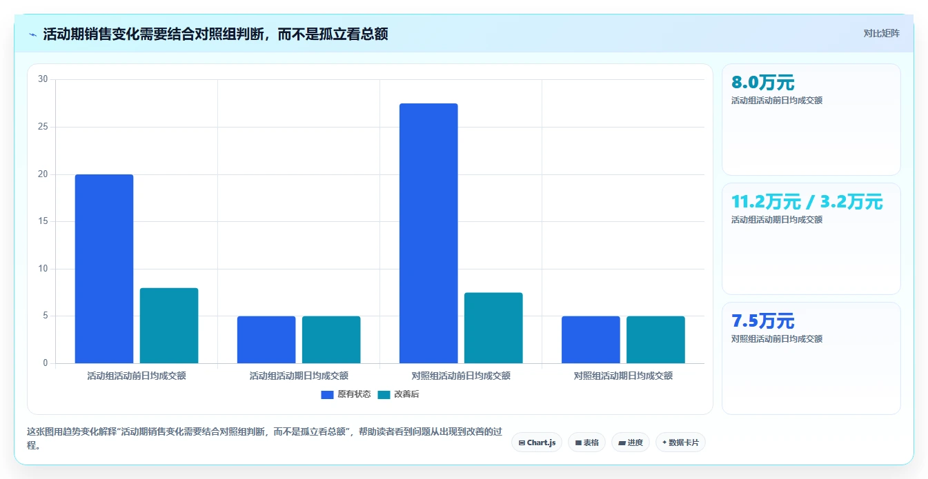Click the 7.5万元 value card
The image size is (928, 479).
tap(811, 358)
